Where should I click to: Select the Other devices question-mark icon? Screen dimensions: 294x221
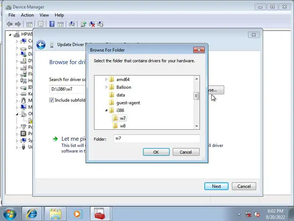pos(24,114)
